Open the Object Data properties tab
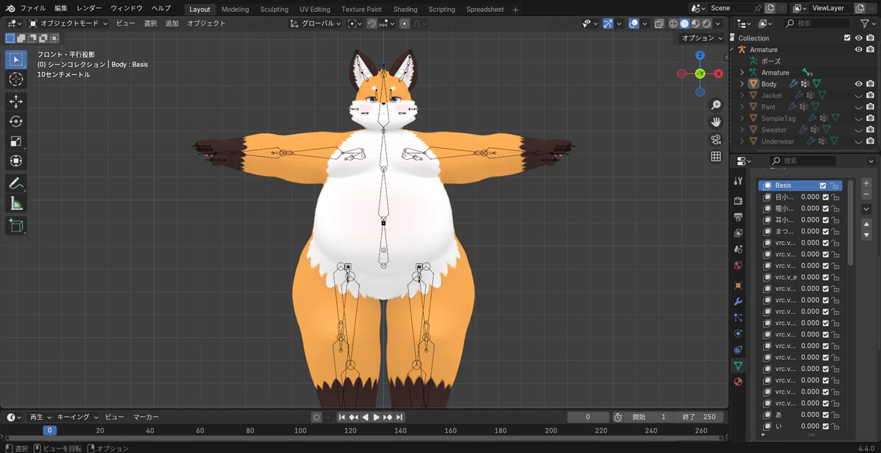 pyautogui.click(x=738, y=364)
